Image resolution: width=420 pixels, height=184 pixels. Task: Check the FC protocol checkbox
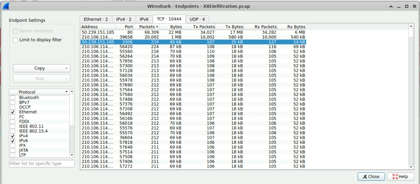pyautogui.click(x=13, y=117)
